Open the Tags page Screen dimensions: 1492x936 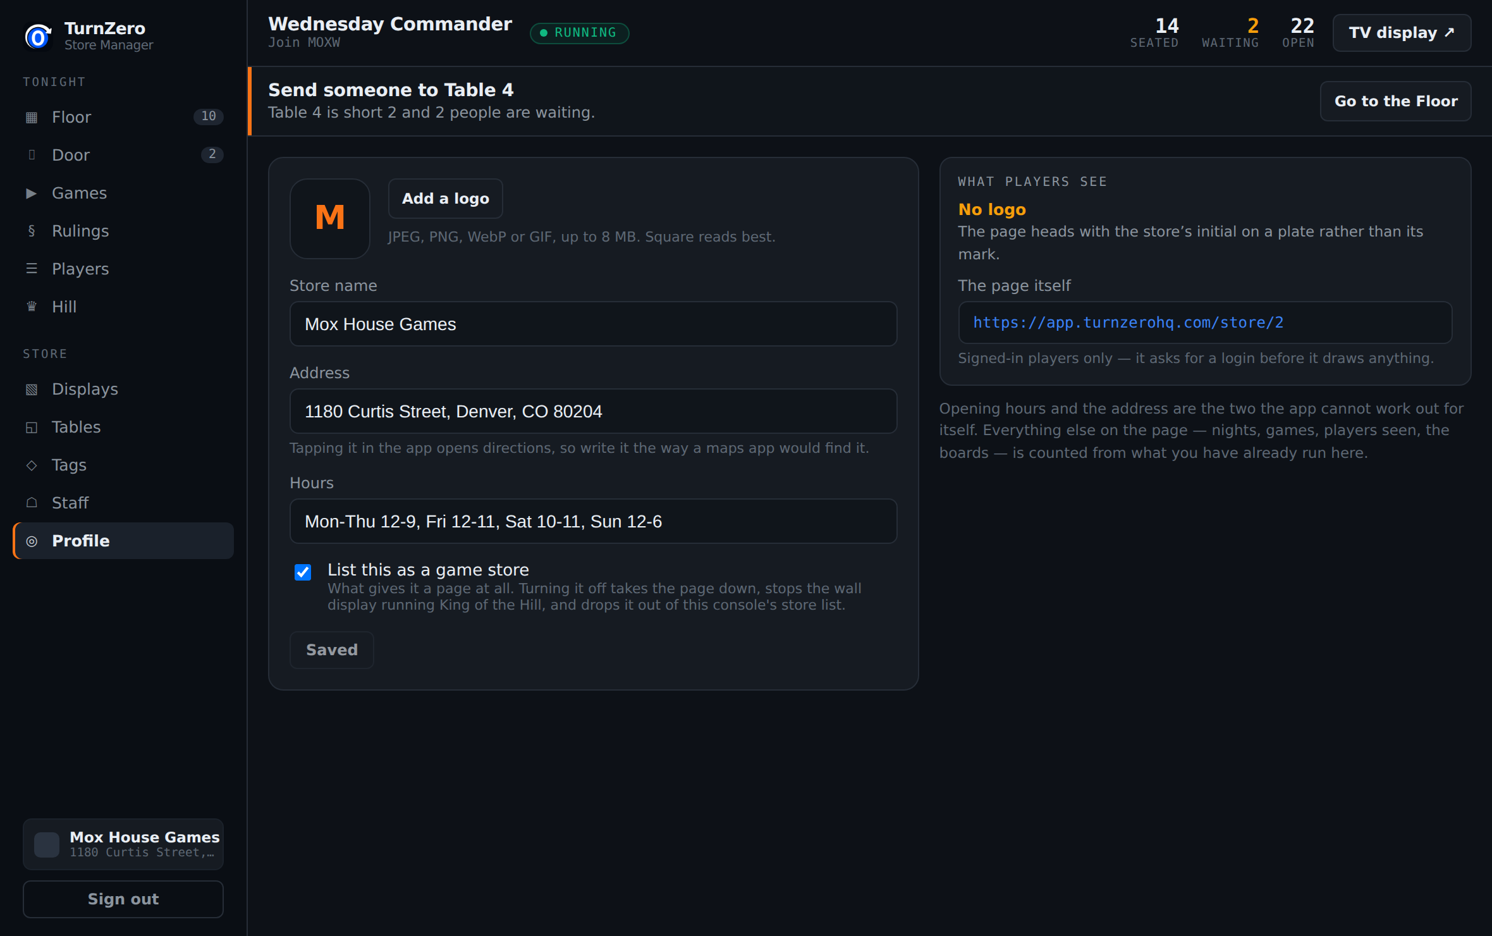coord(123,465)
